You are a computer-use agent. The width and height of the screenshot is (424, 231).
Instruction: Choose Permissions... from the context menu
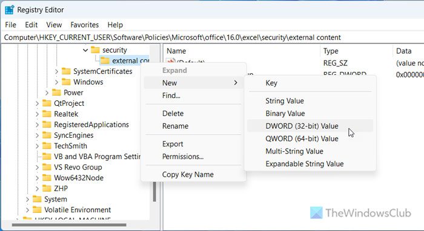coord(193,157)
